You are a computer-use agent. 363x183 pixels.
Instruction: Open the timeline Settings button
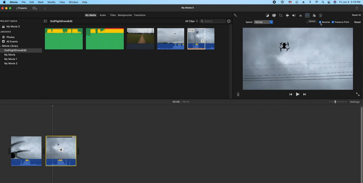tap(354, 102)
